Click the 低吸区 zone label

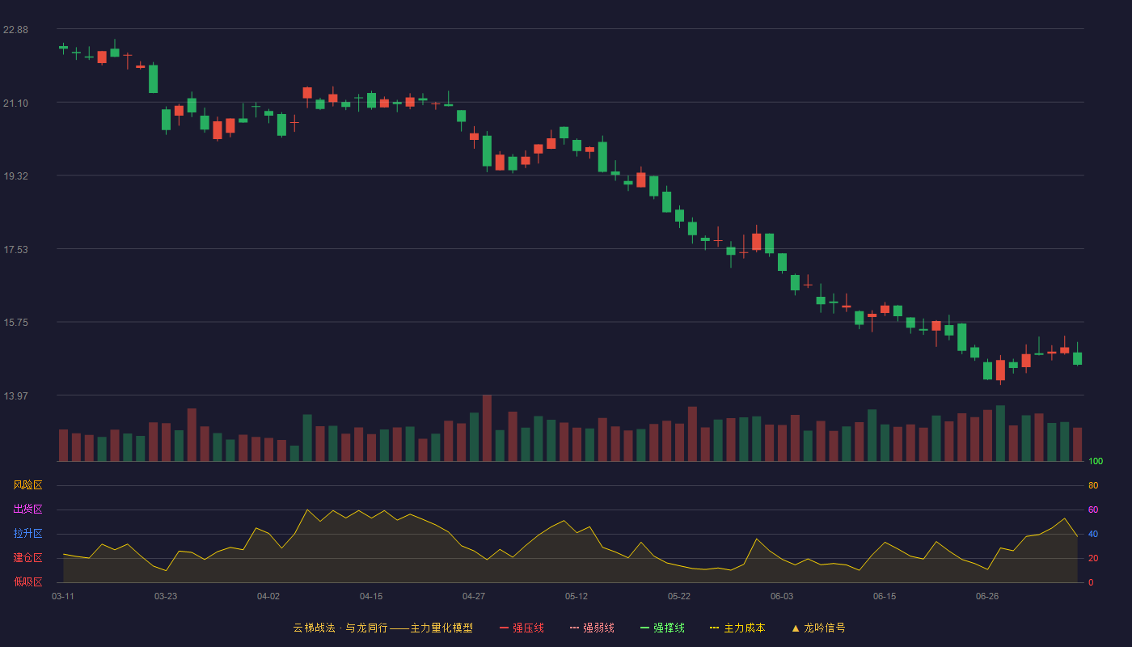coord(27,581)
